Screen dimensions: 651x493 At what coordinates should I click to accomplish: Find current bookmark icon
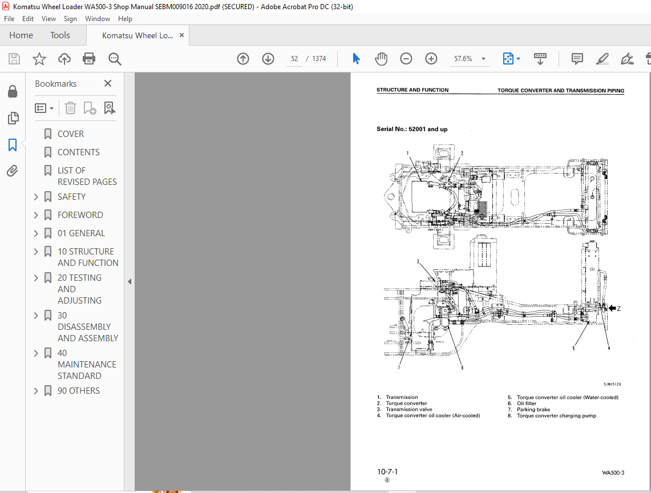(x=110, y=108)
